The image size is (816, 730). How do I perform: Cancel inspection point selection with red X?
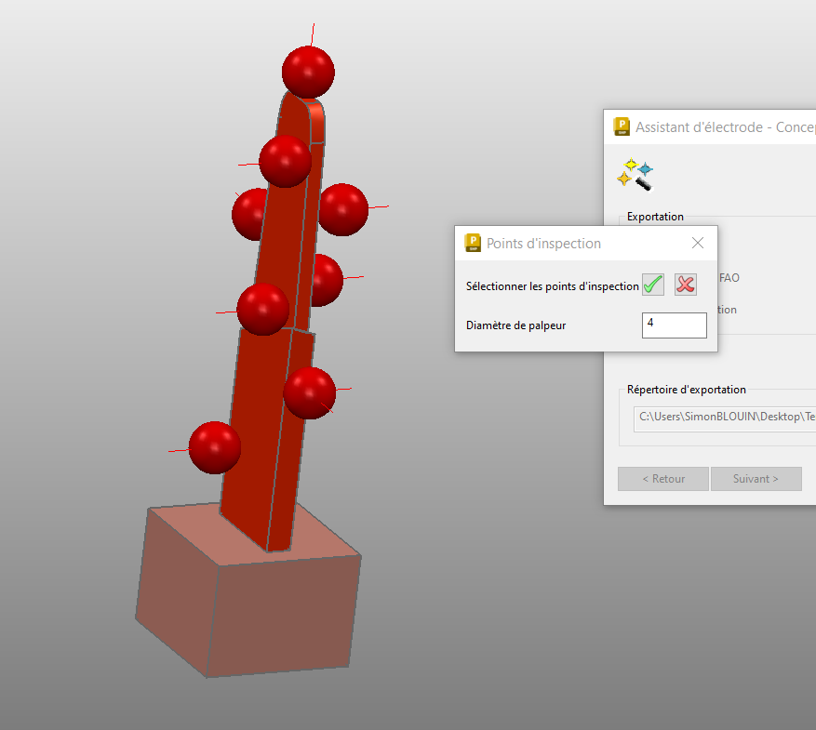(x=686, y=285)
